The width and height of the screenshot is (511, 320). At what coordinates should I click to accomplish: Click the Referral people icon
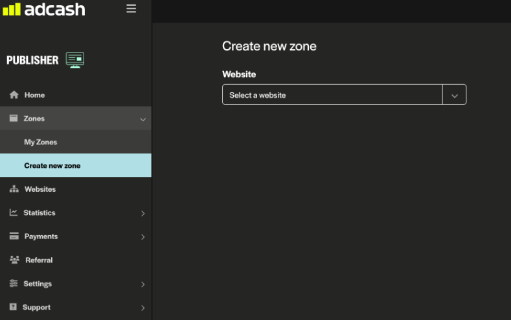(14, 260)
